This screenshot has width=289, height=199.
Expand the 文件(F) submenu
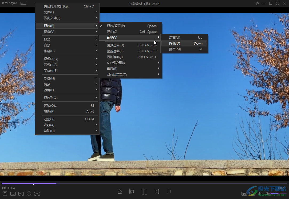click(x=67, y=12)
